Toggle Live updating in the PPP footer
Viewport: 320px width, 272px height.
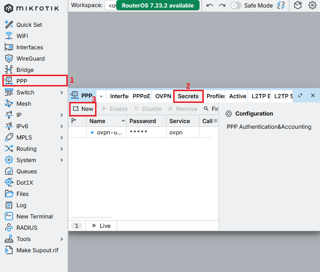pyautogui.click(x=102, y=226)
